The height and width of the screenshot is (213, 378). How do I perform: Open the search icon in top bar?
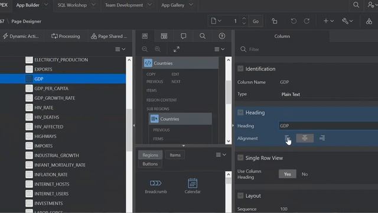(x=356, y=5)
